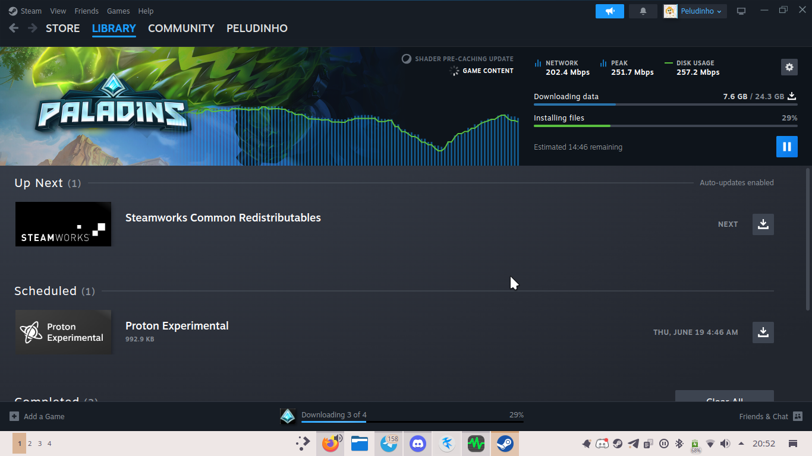Open download settings gear
The height and width of the screenshot is (456, 812).
tap(789, 67)
